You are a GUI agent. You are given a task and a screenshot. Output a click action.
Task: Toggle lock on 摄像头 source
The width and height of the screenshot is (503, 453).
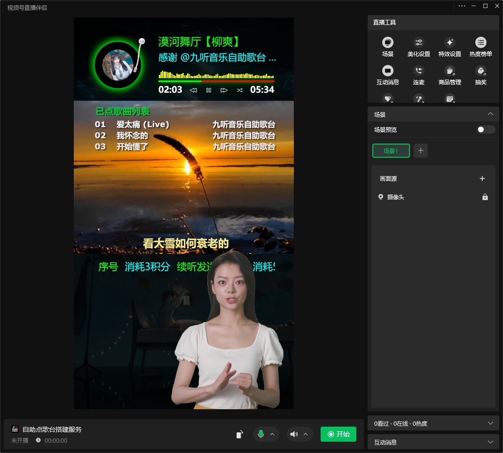coord(485,197)
